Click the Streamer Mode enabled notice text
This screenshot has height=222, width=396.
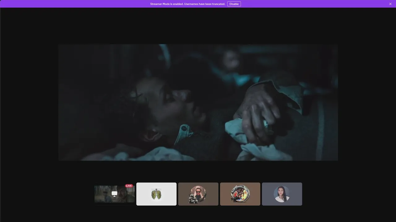tap(187, 4)
